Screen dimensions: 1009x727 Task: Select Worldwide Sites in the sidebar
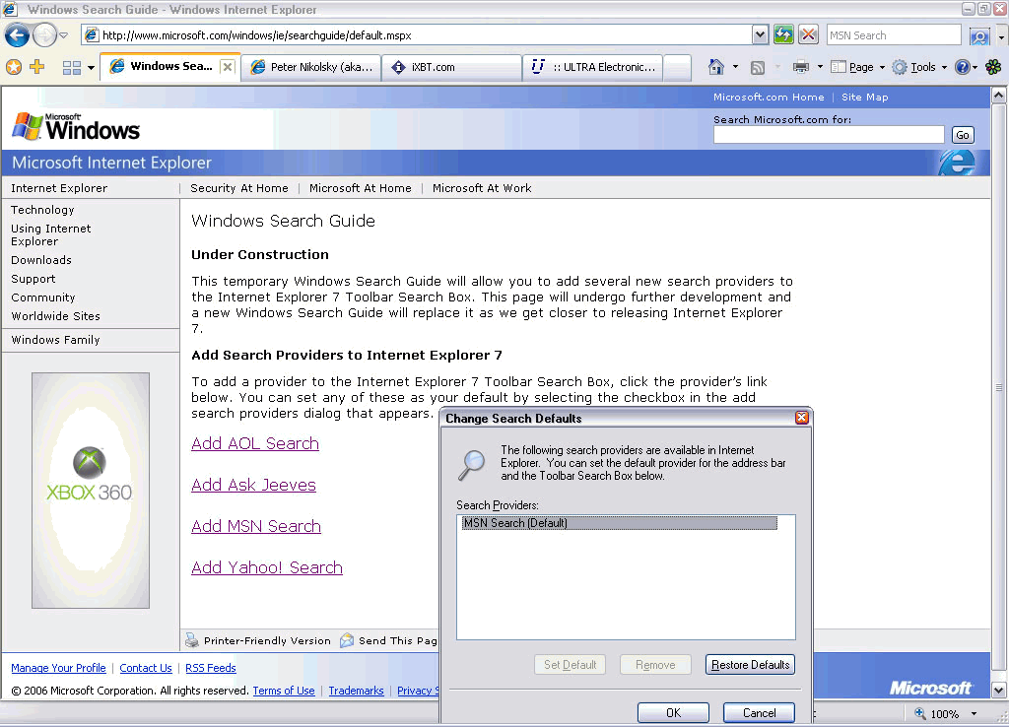click(55, 316)
